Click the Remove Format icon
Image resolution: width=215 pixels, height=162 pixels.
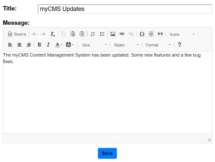coord(53,34)
